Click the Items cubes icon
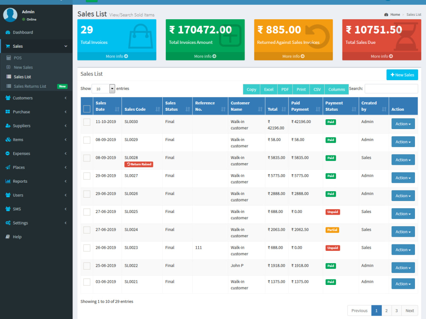Image resolution: width=426 pixels, height=319 pixels. coord(8,139)
